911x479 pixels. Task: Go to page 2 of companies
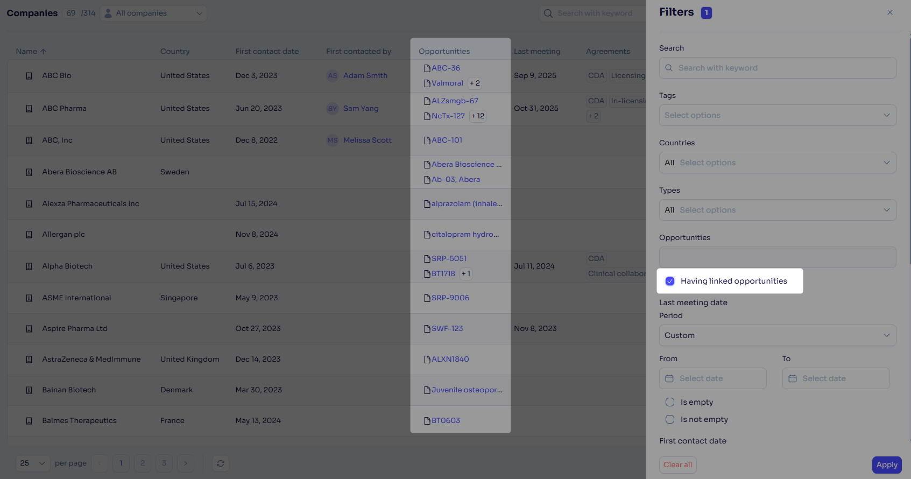pyautogui.click(x=143, y=463)
